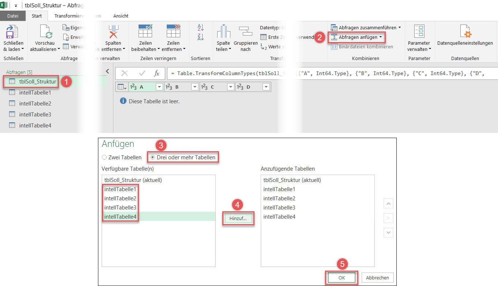
Task: Click Erste Zeile als Überschriften verwenden
Action: point(287,37)
